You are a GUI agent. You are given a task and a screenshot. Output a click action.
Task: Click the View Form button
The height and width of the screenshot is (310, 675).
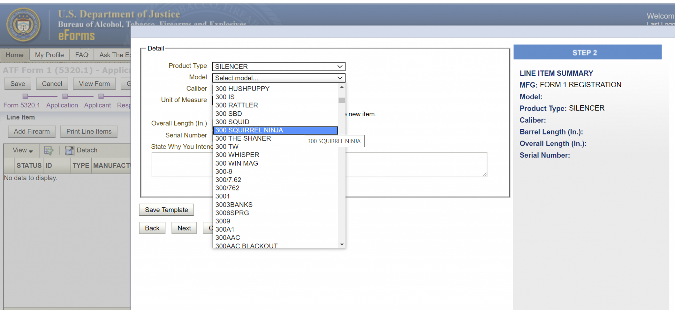[x=94, y=84]
